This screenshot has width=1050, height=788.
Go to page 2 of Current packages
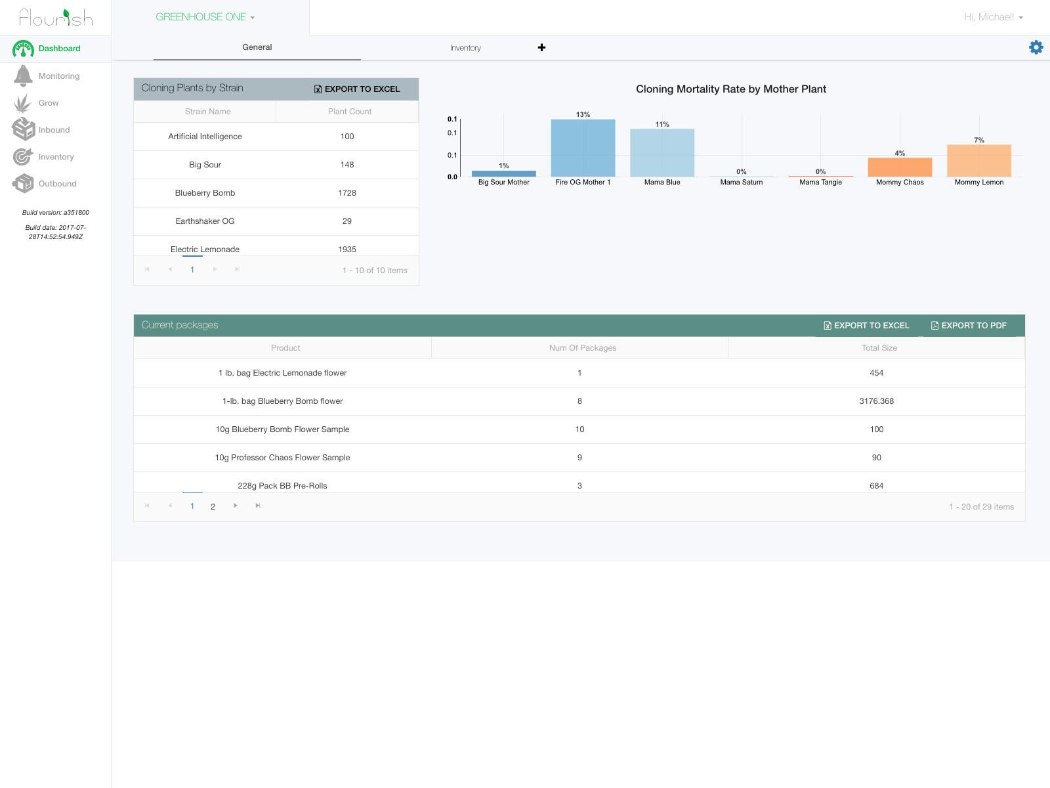point(213,506)
